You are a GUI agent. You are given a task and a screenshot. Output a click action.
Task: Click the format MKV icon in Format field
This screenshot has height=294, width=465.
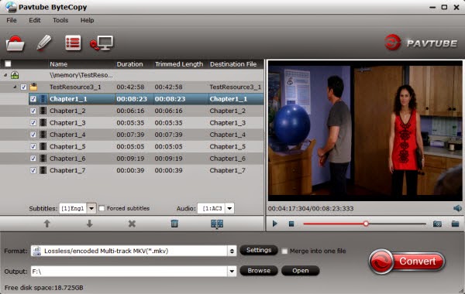click(x=36, y=251)
